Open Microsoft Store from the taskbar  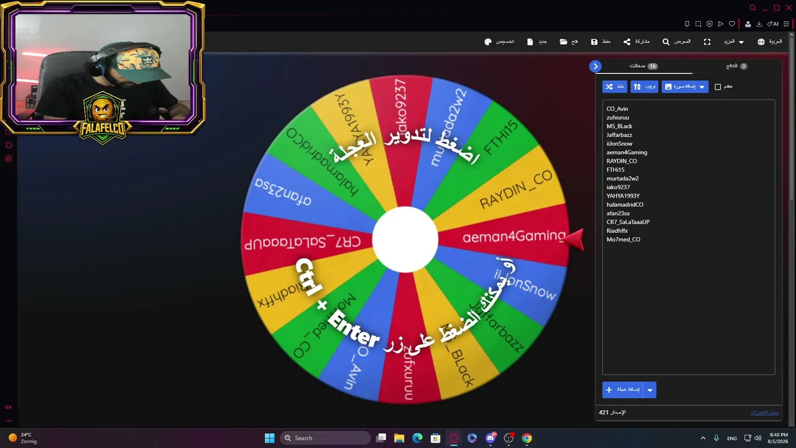click(x=435, y=438)
